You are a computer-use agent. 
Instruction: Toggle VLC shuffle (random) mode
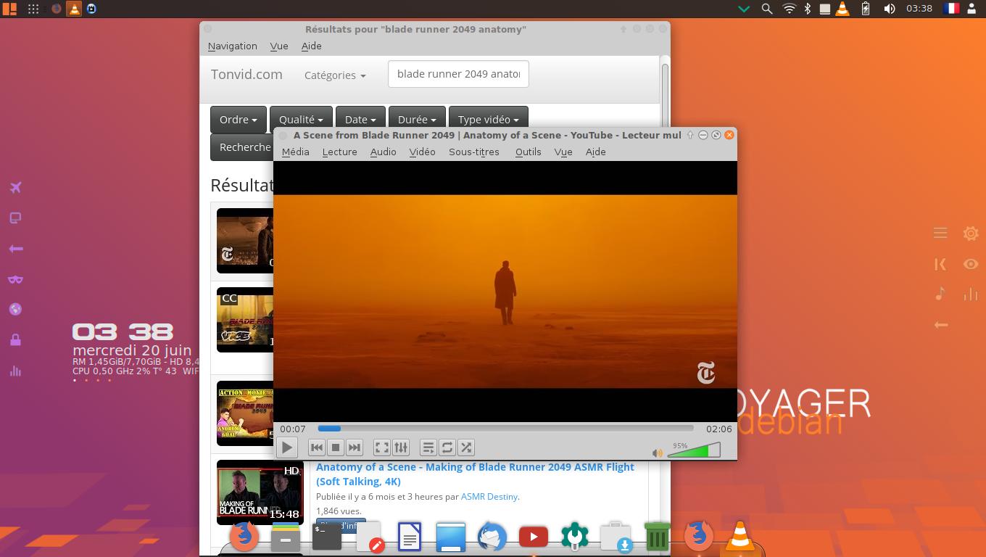click(x=465, y=447)
